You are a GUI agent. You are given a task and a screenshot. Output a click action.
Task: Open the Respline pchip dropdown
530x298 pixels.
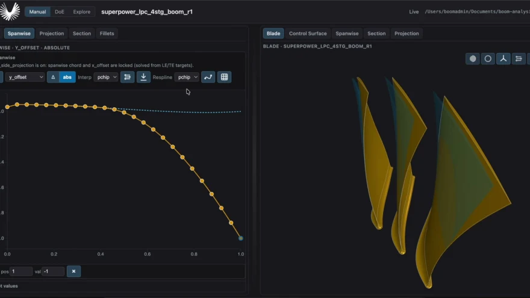(x=187, y=77)
